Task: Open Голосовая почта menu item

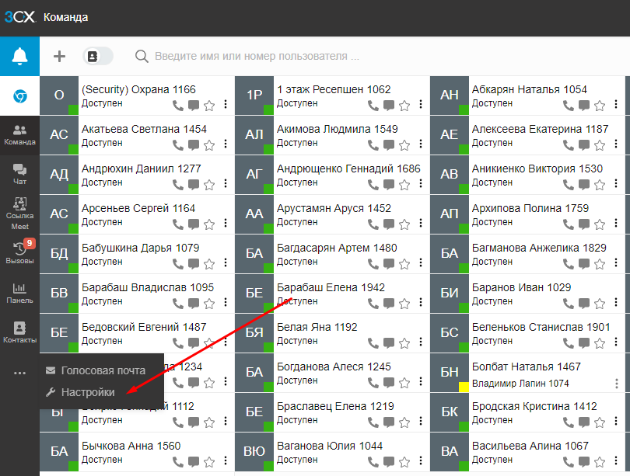Action: (x=103, y=370)
